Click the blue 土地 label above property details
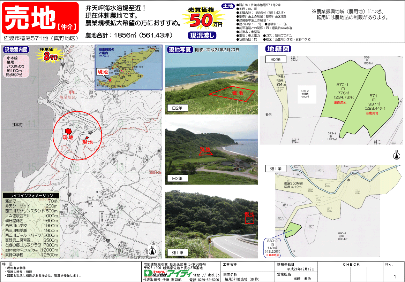The image size is (405, 282). click(x=228, y=6)
